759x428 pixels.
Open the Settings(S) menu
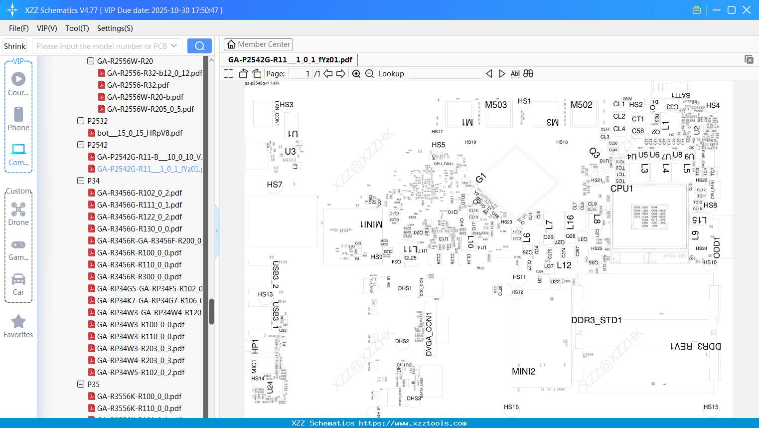[115, 28]
